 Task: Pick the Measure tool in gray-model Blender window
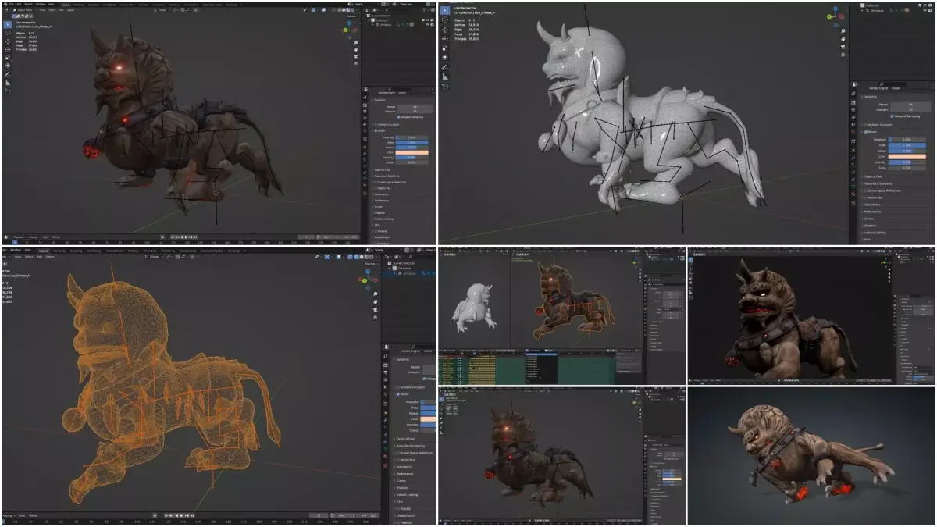[445, 77]
